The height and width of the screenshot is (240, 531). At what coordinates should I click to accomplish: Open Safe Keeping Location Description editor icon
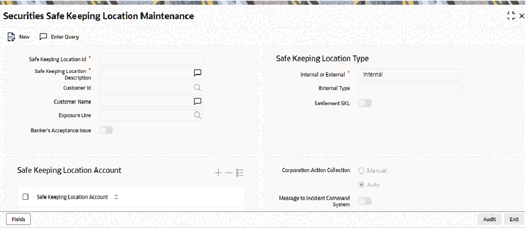coord(198,73)
